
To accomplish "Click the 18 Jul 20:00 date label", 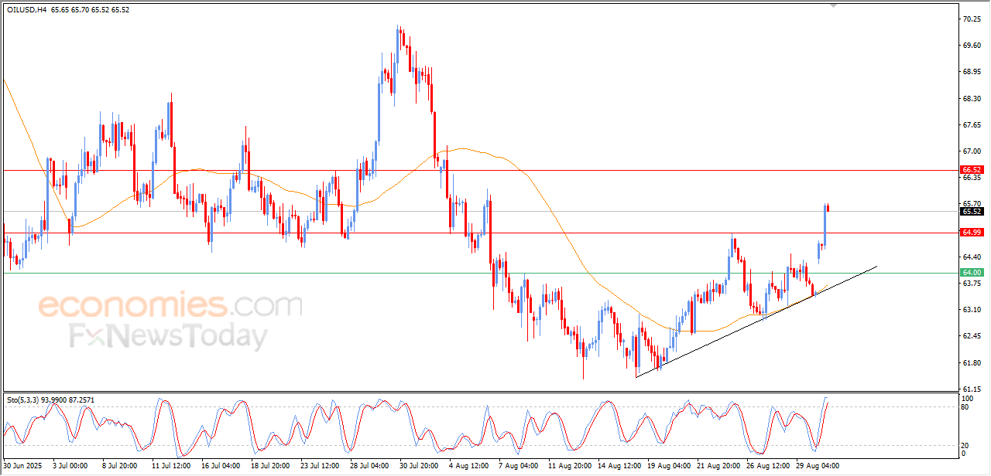I will (x=271, y=467).
